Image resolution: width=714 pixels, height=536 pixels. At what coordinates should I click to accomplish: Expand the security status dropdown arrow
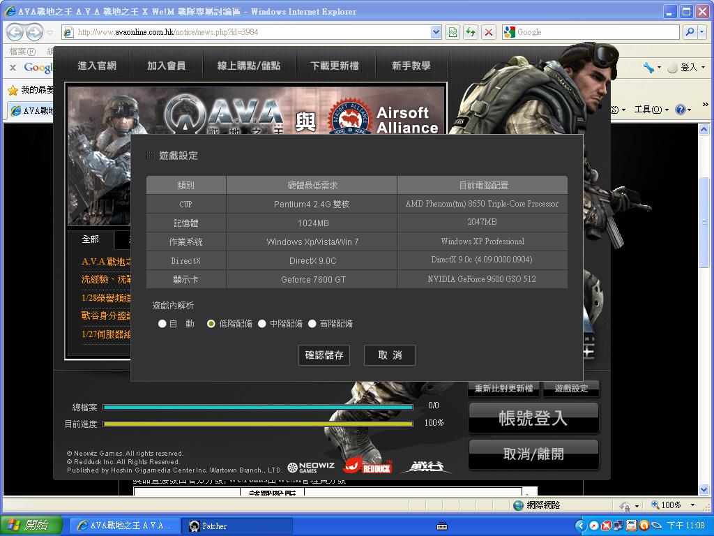click(x=637, y=505)
